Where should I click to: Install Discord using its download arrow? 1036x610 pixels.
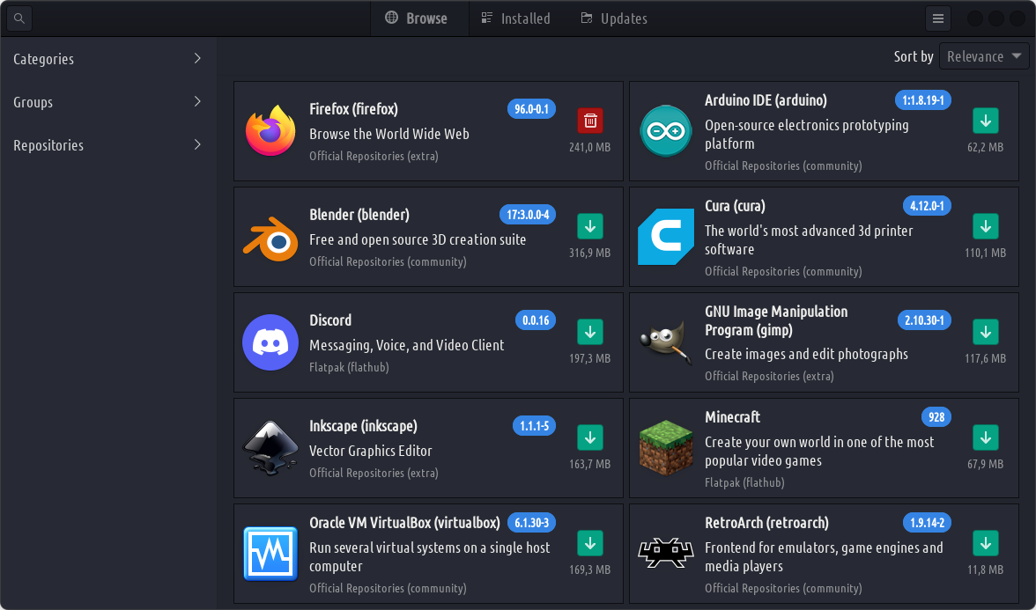pyautogui.click(x=590, y=332)
